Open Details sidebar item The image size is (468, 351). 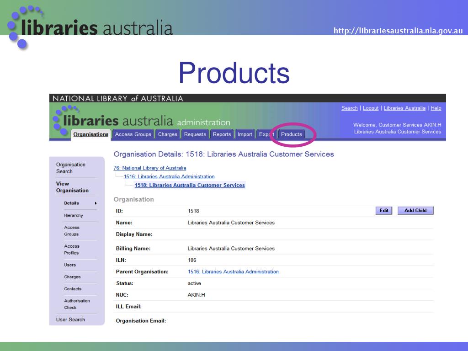coord(71,203)
